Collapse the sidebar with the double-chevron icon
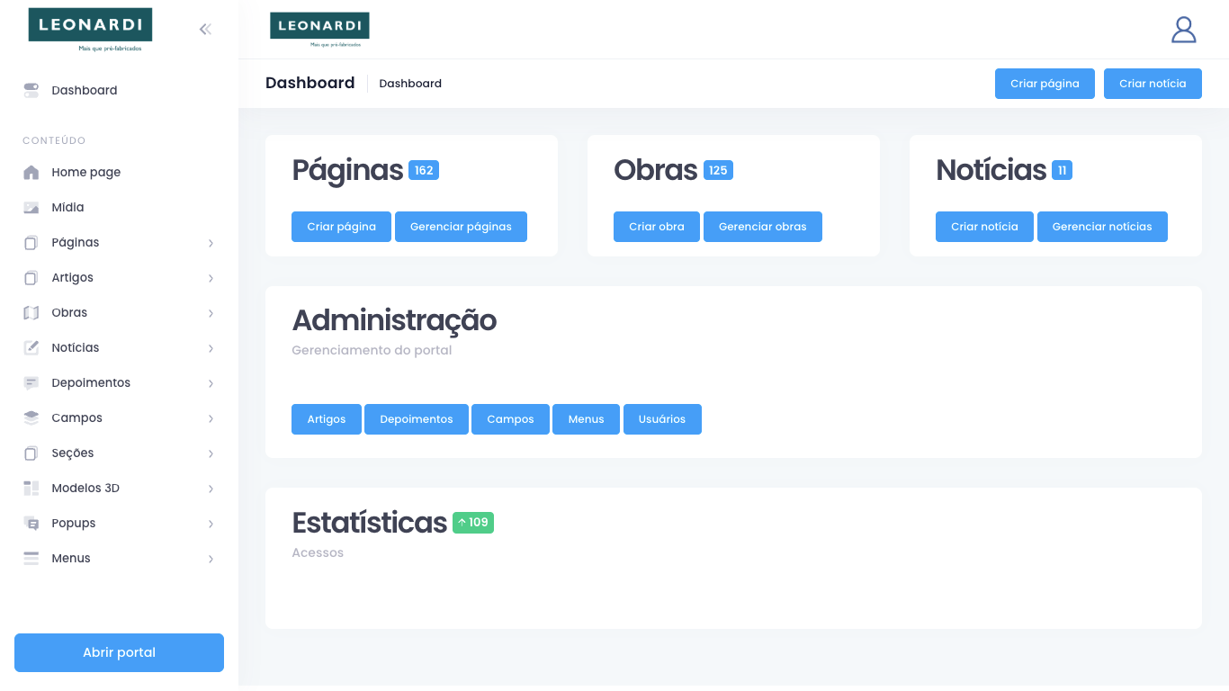The height and width of the screenshot is (691, 1229). point(205,29)
